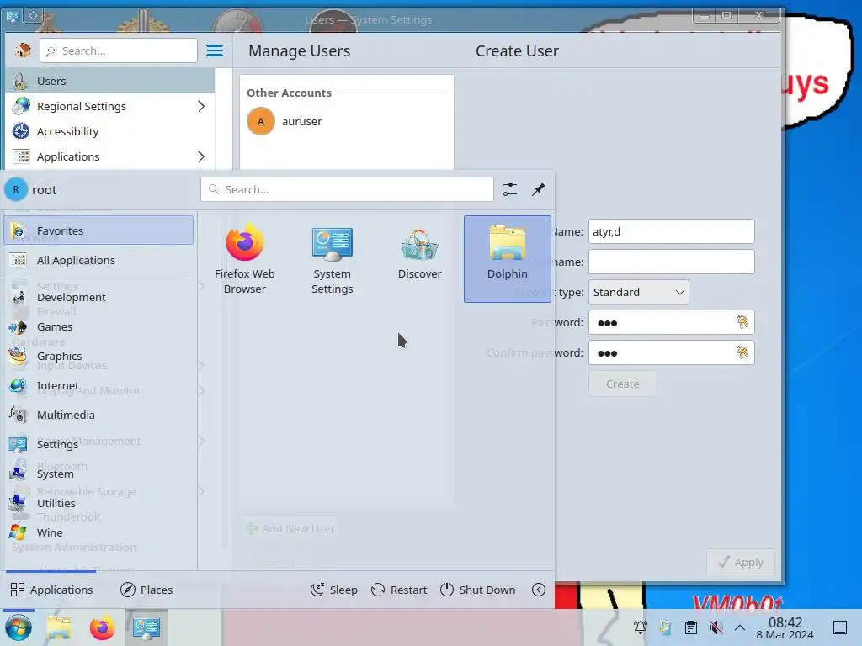Focus System Settings sidebar search field
Viewport: 862px width, 646px height.
click(118, 50)
